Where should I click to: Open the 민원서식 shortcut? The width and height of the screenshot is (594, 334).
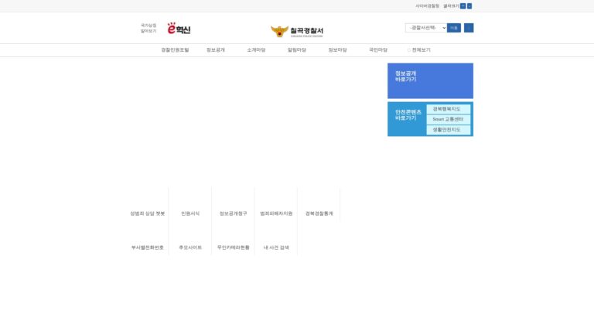coord(190,213)
